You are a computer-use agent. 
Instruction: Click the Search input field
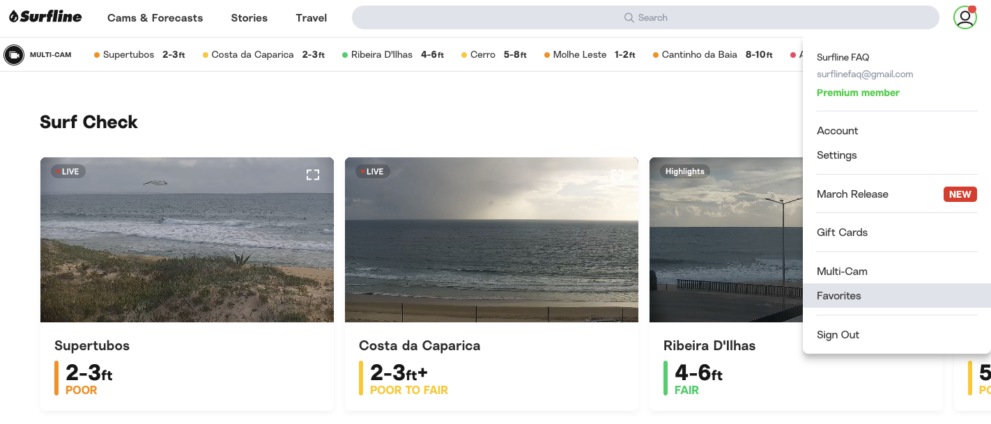tap(645, 17)
